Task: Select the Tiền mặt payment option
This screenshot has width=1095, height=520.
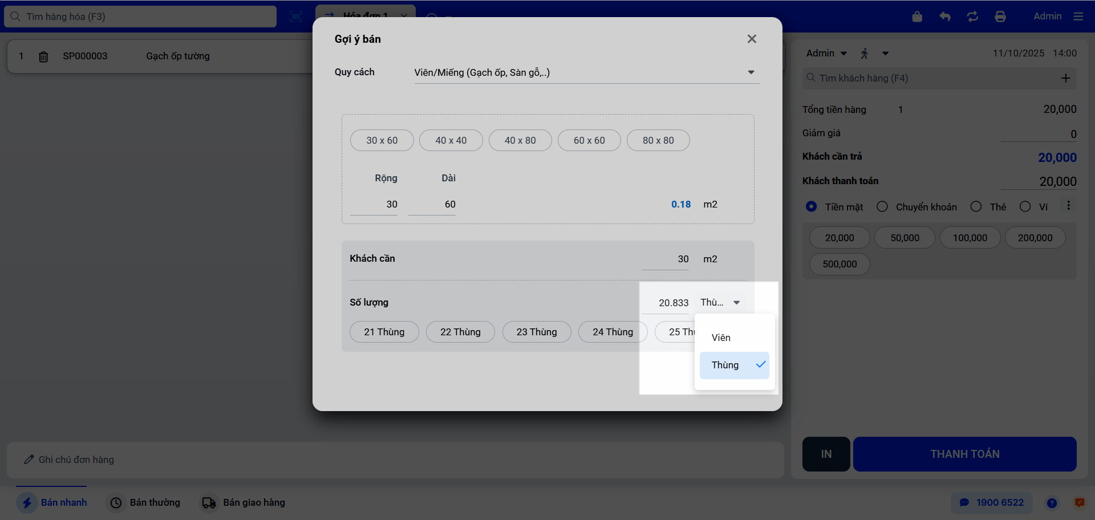Action: (812, 206)
